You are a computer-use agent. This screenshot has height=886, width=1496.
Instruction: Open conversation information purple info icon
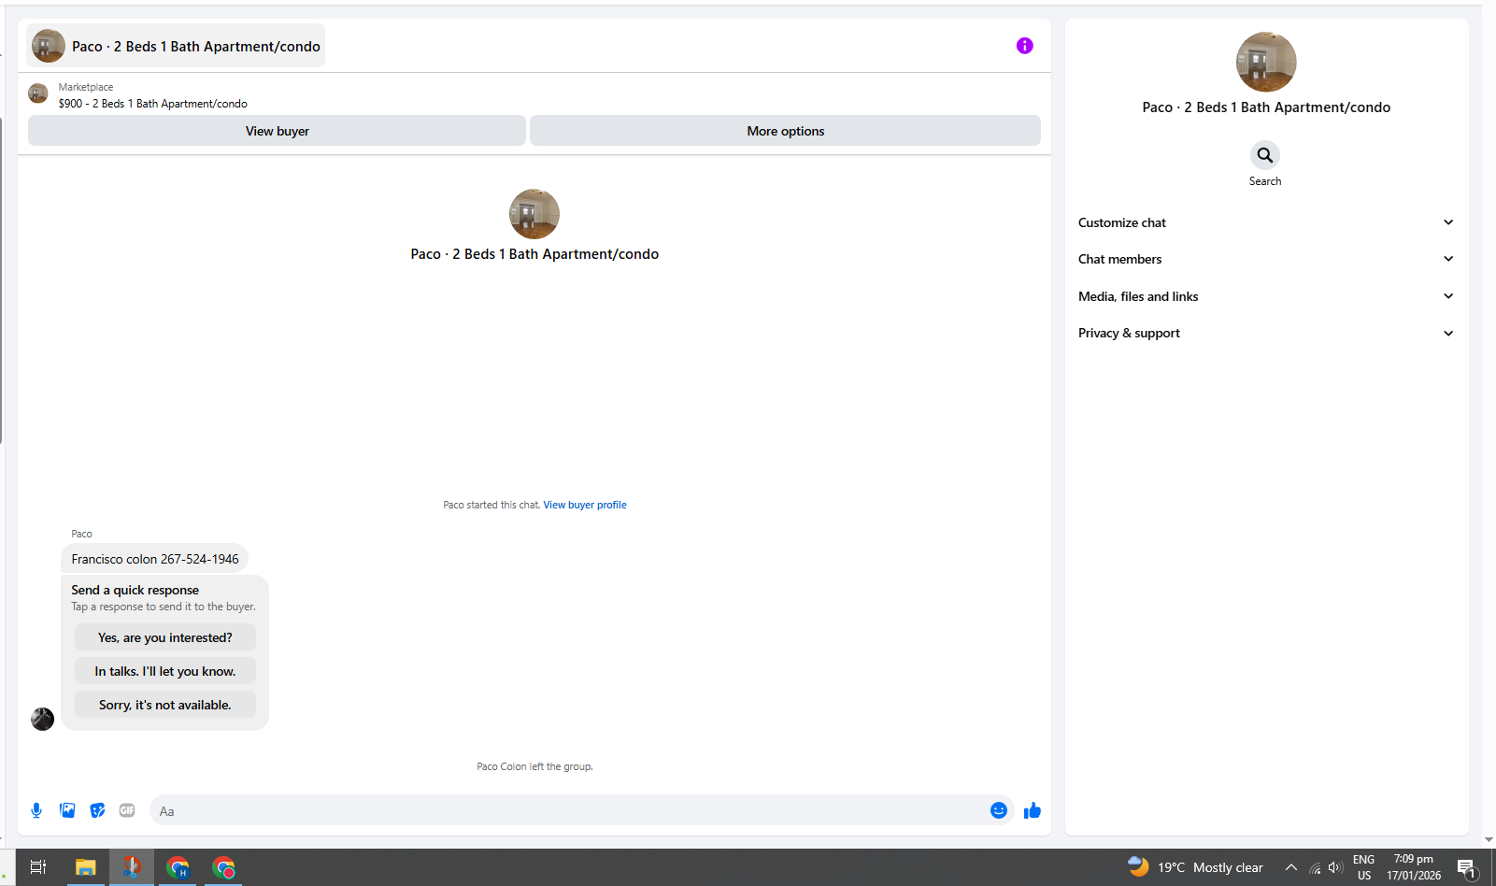pyautogui.click(x=1024, y=46)
